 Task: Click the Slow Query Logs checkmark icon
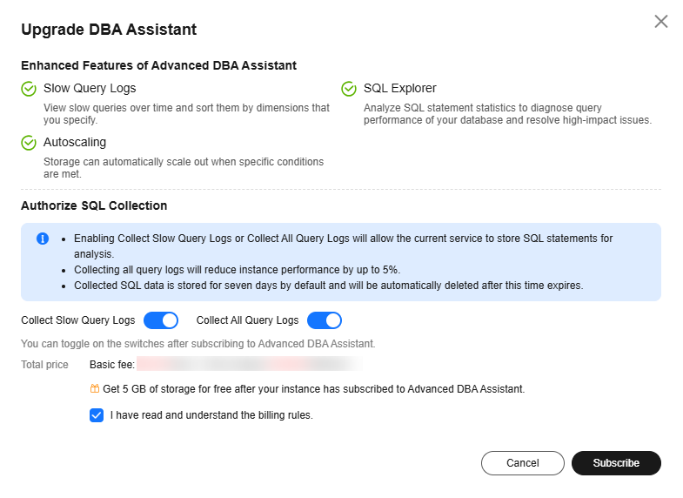[29, 89]
